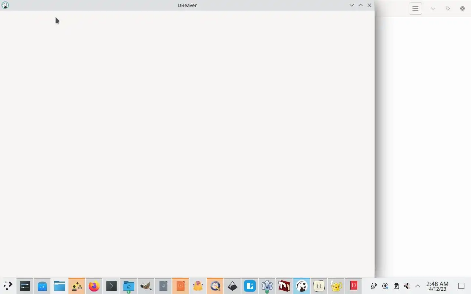Open the blue bookmark app icon in taskbar
The width and height of the screenshot is (471, 294).
(249, 286)
